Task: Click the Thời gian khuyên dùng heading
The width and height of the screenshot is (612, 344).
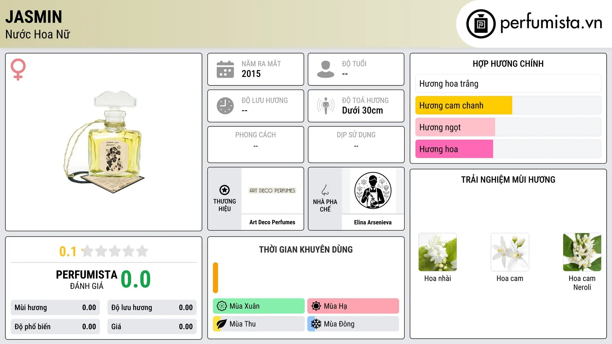Action: click(x=306, y=249)
